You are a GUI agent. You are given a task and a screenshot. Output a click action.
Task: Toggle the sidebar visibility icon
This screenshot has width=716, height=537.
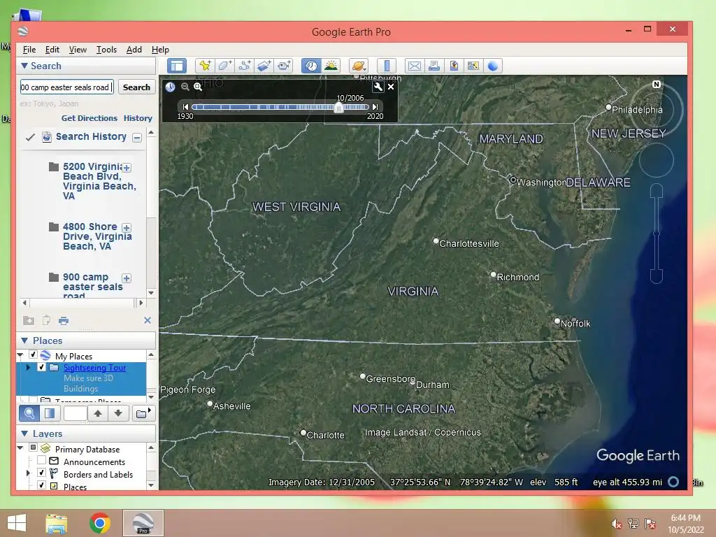coord(177,66)
